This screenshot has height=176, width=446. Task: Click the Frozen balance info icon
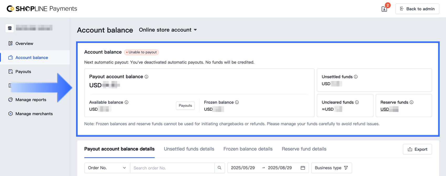(237, 102)
